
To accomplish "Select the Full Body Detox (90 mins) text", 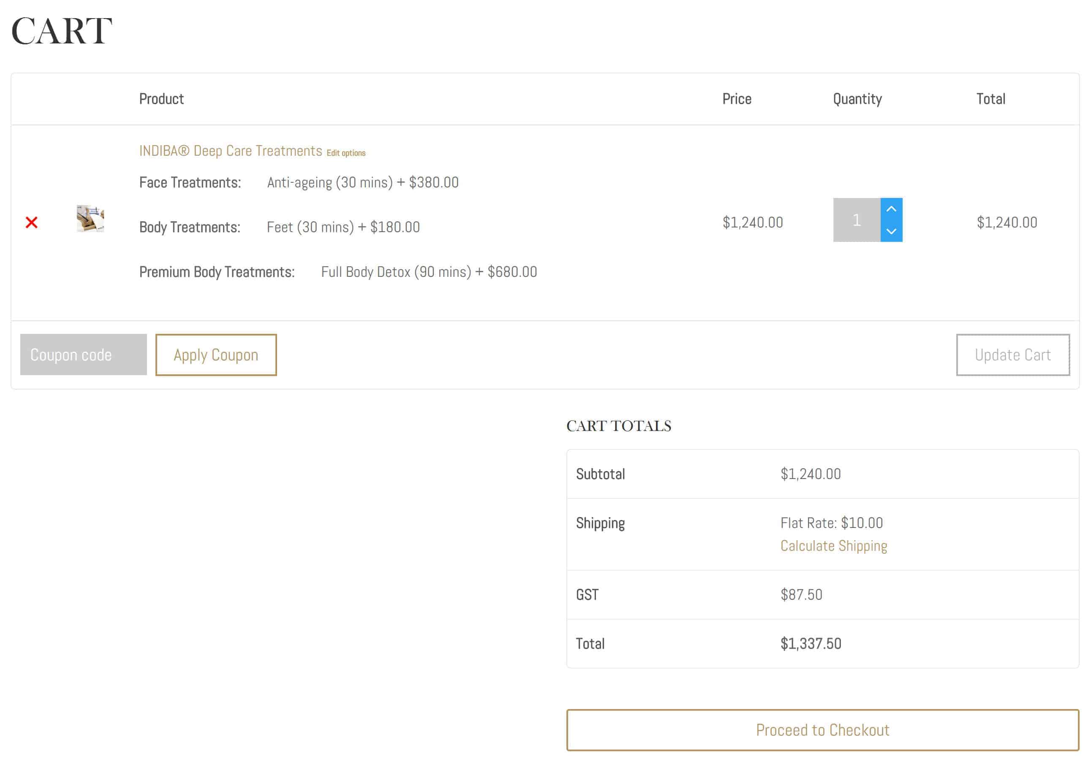I will pos(396,272).
